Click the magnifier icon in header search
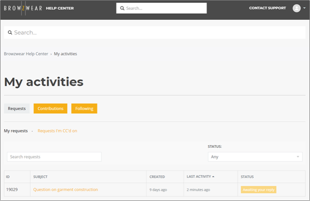The image size is (310, 201). pos(122,8)
